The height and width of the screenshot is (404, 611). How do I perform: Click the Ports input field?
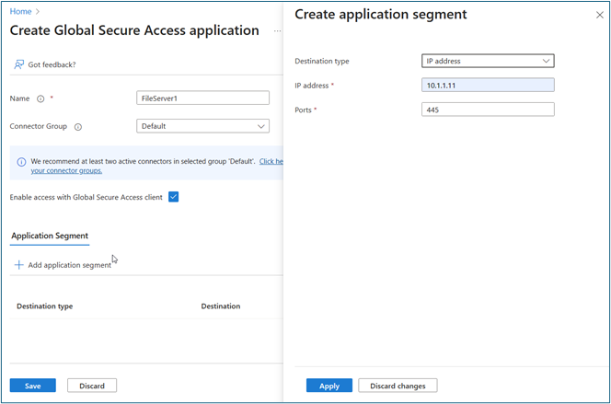tap(488, 110)
